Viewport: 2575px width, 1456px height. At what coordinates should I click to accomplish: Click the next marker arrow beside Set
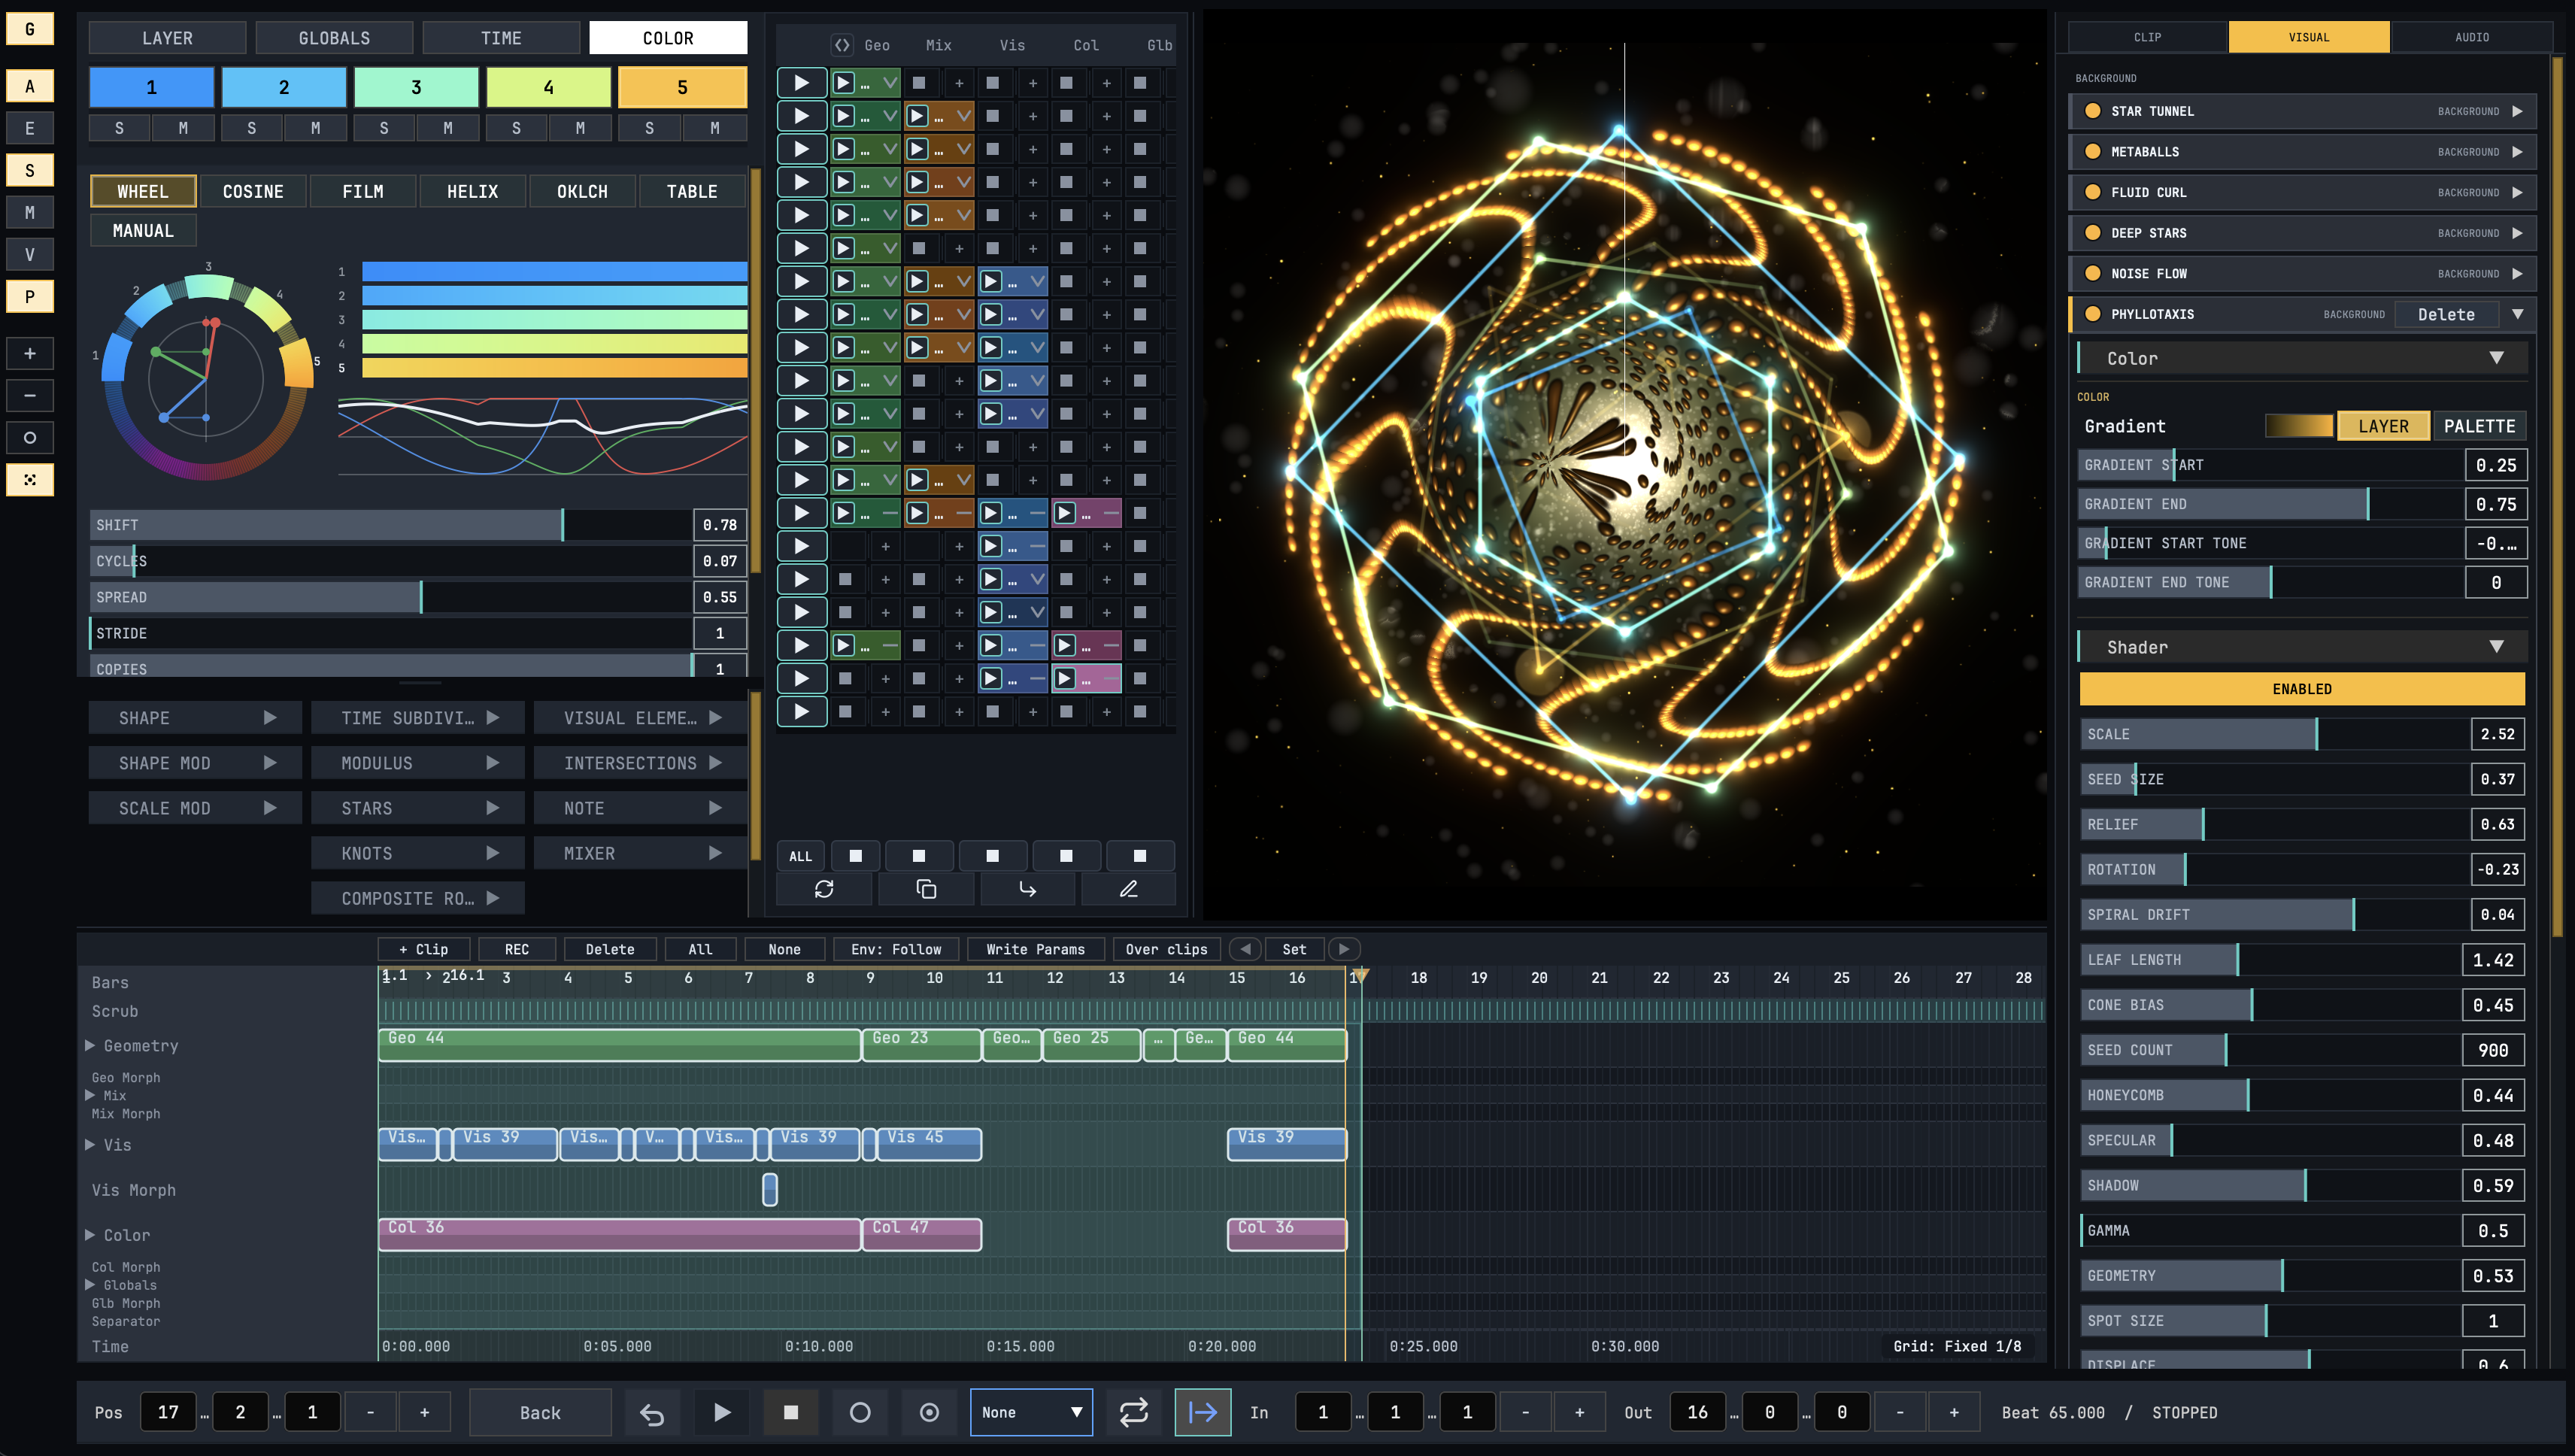point(1344,949)
